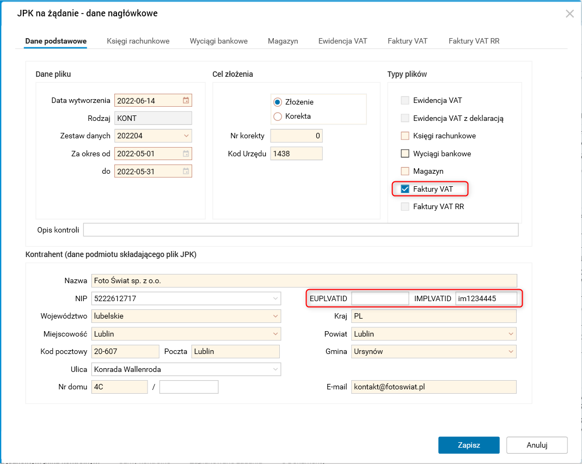Expand the Zestaw danych dropdown

pos(186,136)
